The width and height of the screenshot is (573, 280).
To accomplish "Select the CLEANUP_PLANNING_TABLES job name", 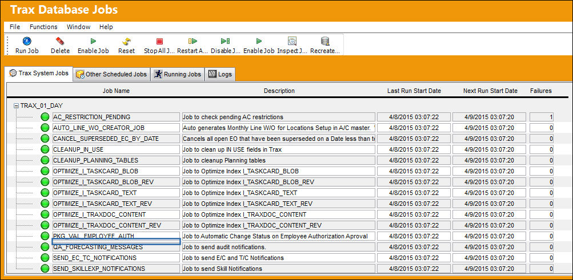I will 116,160.
